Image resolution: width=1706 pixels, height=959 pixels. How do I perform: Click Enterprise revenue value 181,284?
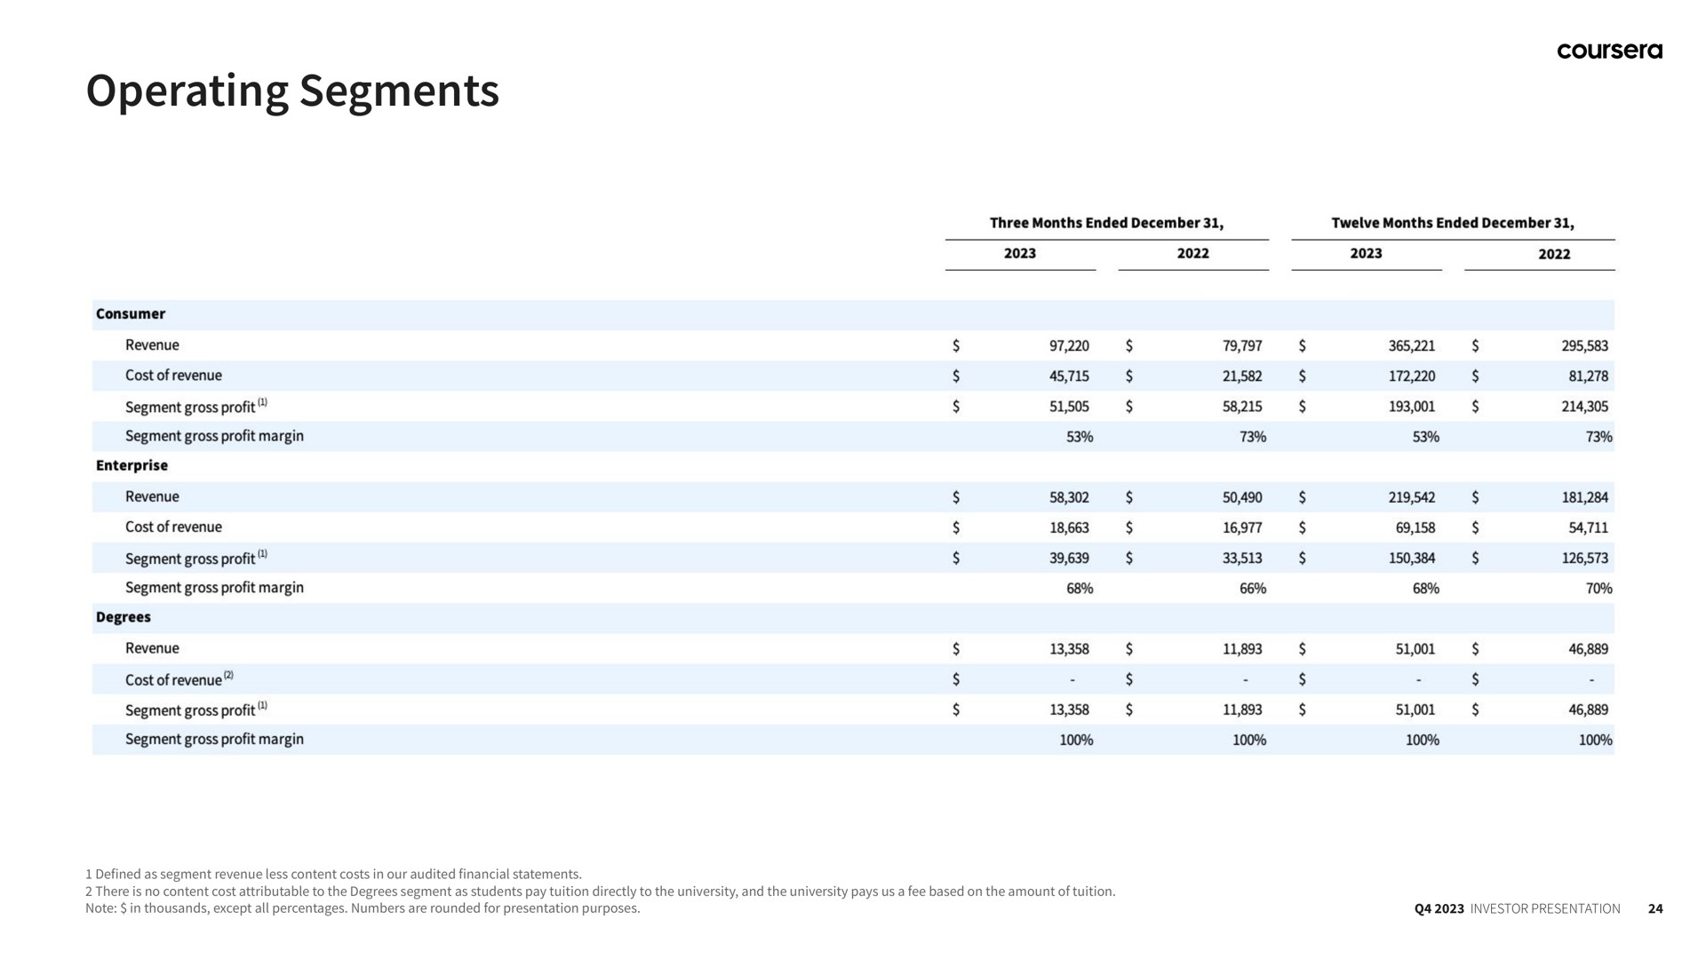pyautogui.click(x=1585, y=497)
